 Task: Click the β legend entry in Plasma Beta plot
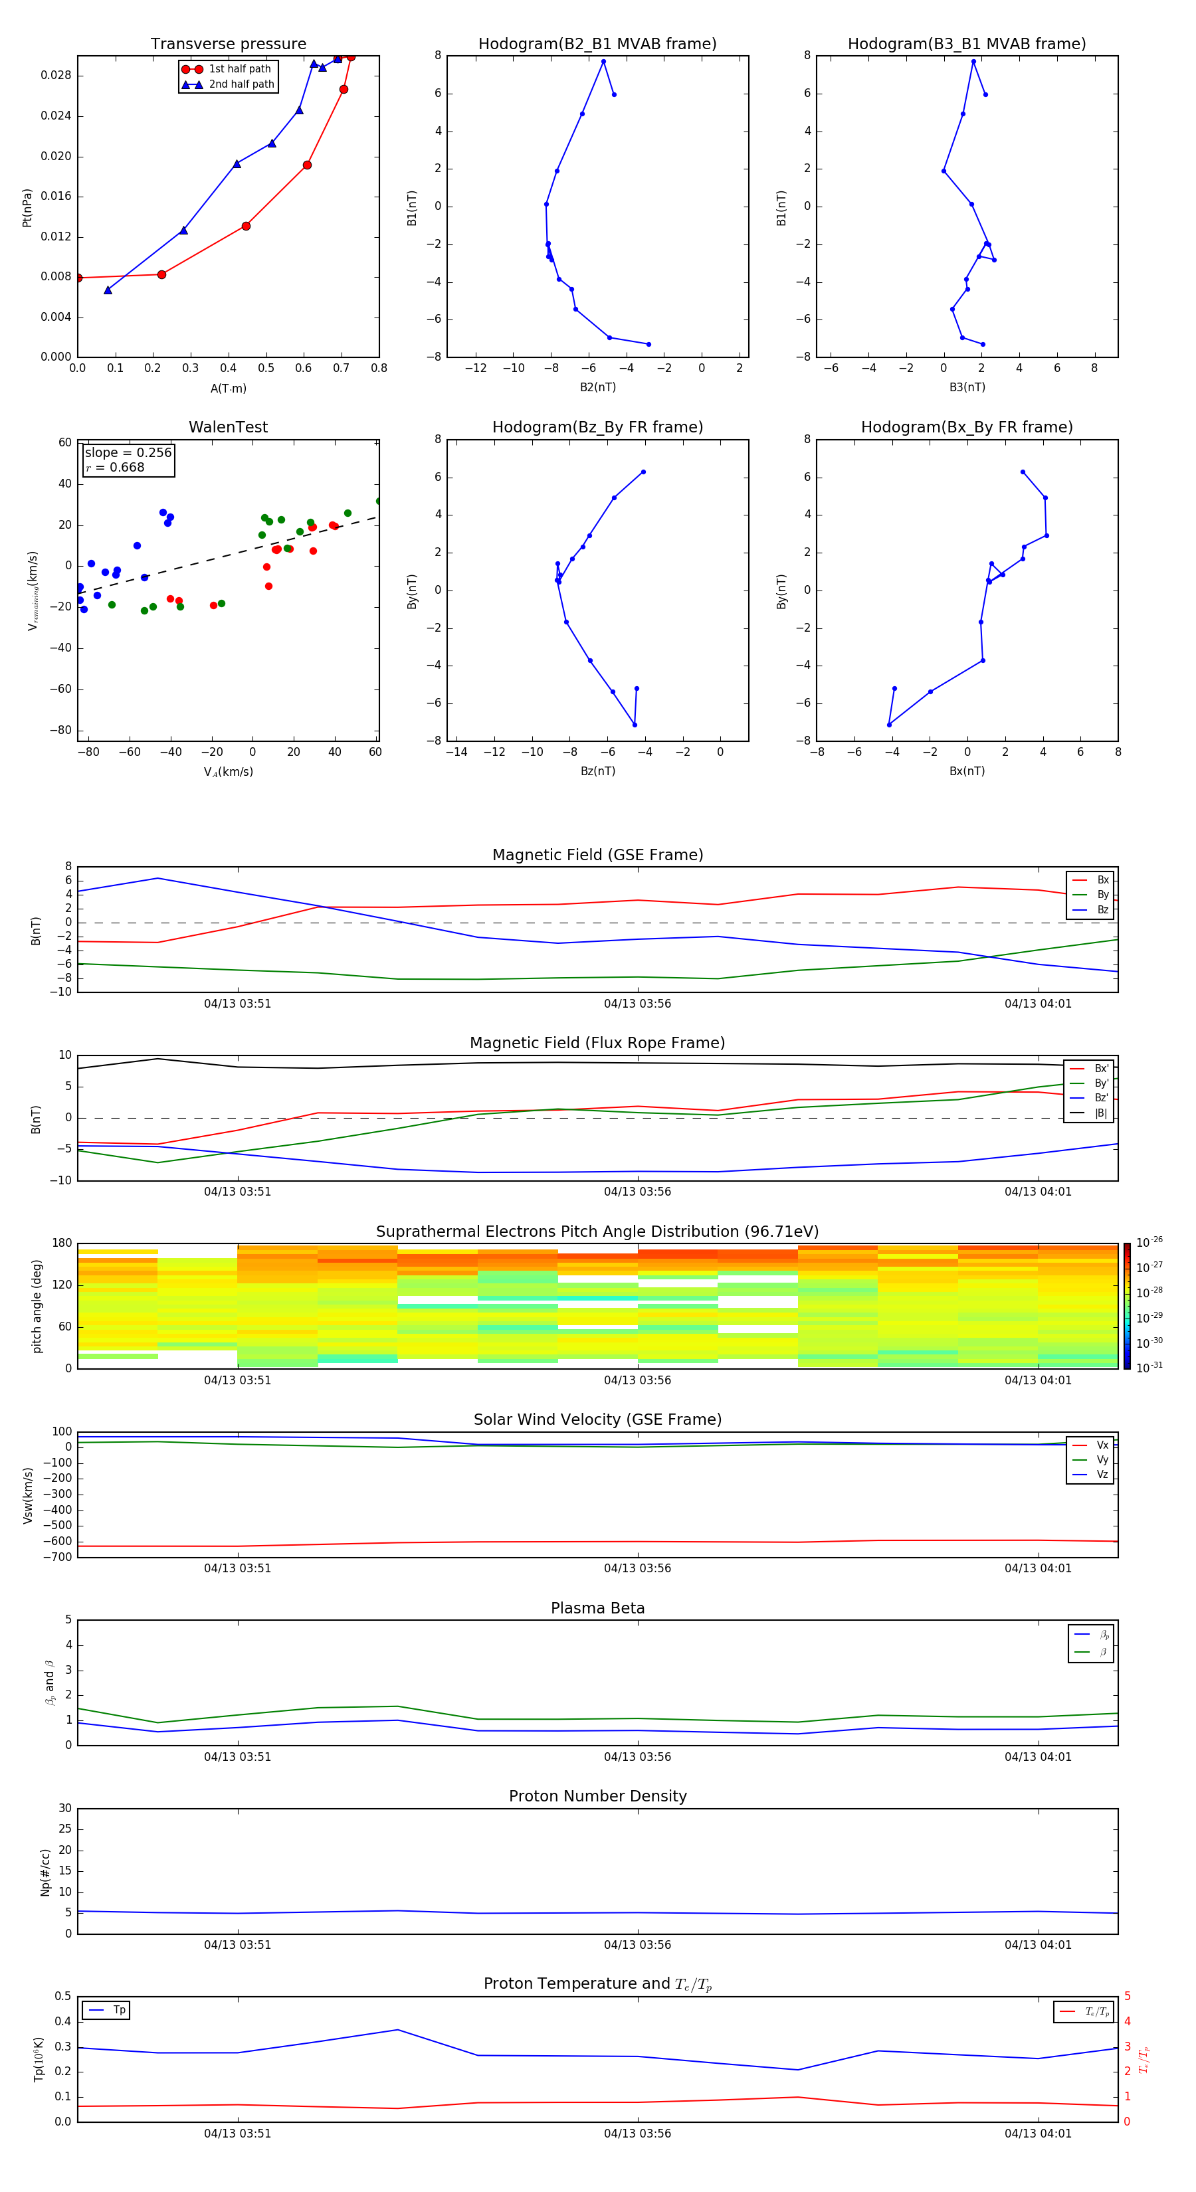[x=1091, y=1653]
